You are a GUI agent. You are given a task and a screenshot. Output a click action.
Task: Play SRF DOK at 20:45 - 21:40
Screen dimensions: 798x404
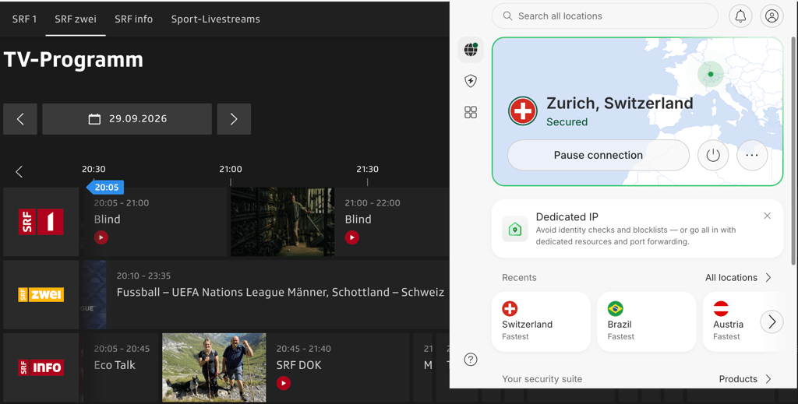coord(284,383)
